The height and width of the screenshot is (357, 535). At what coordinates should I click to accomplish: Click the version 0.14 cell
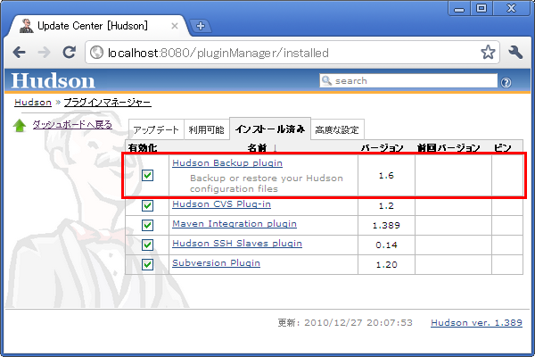coord(386,245)
